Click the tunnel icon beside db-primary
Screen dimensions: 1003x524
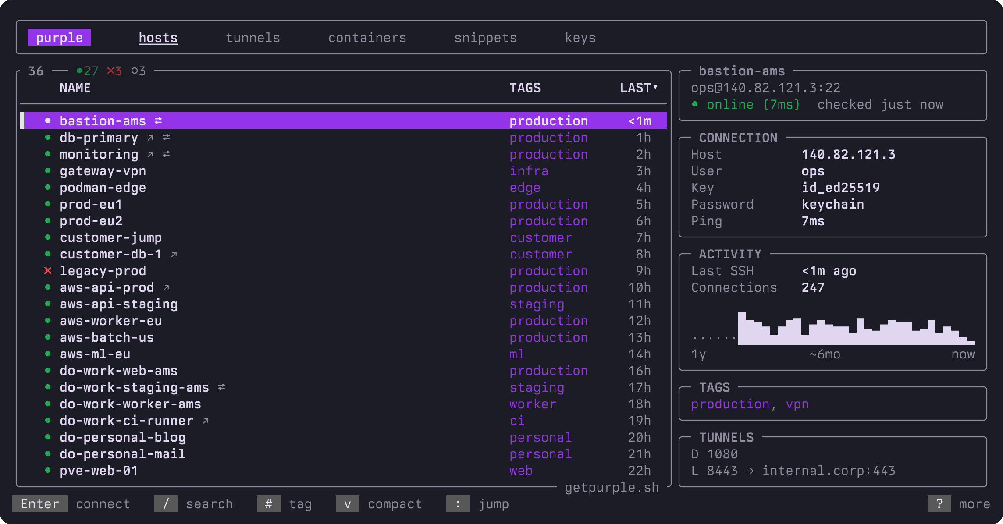pos(166,137)
